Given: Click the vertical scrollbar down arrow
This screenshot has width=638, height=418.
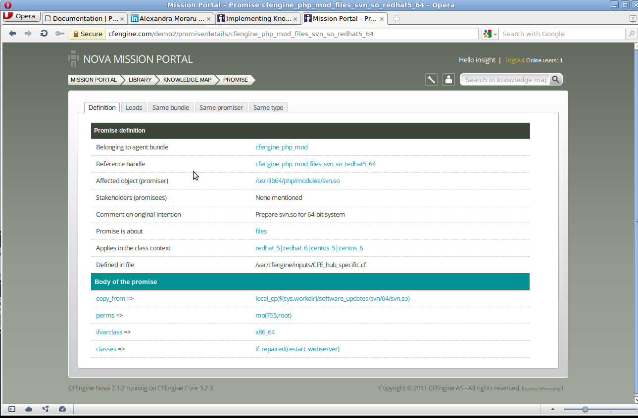Looking at the screenshot, I should [636, 400].
